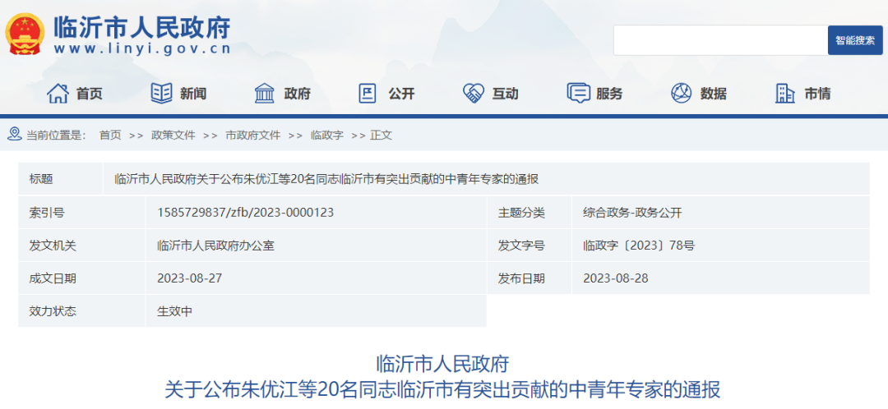The image size is (888, 409).
Task: Click the document title in the 标题 row
Action: [x=326, y=180]
